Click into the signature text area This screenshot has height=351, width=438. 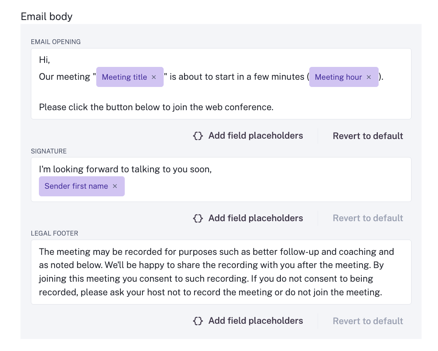pos(221,169)
